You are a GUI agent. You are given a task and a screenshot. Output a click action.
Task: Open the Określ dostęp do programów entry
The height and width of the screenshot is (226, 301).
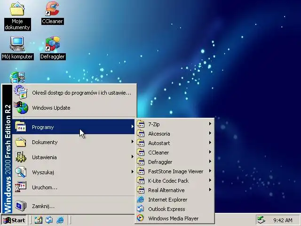[74, 93]
